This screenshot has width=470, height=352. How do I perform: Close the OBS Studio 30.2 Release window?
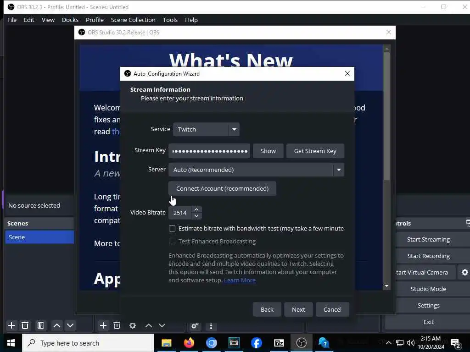pos(388,33)
